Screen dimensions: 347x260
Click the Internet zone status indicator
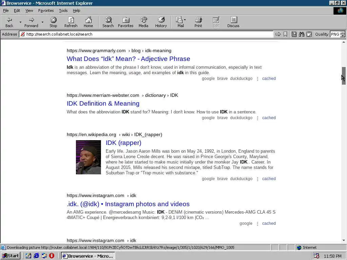[307, 247]
